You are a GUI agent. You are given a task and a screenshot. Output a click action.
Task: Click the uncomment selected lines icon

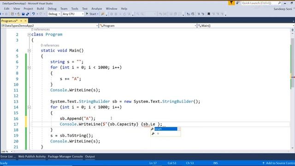tap(203, 14)
